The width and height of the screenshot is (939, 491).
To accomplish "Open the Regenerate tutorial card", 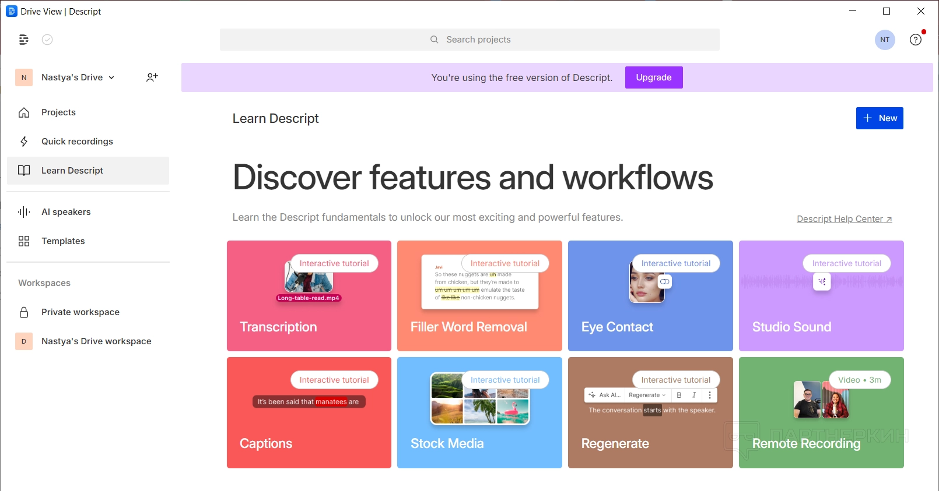I will pyautogui.click(x=650, y=412).
